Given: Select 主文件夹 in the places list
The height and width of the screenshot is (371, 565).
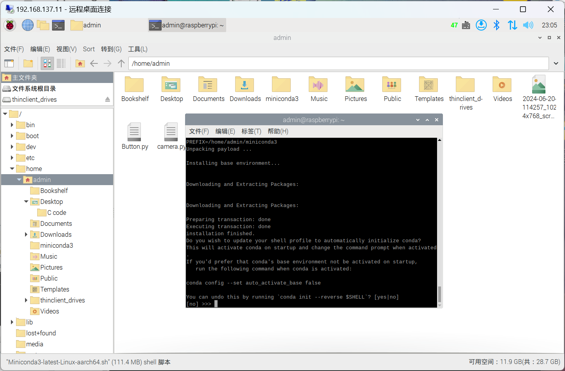Looking at the screenshot, I should pos(58,77).
